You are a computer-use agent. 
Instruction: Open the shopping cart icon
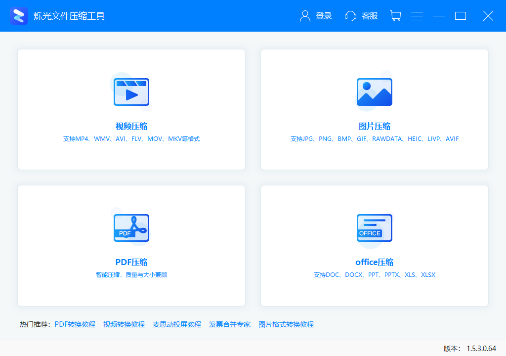coord(395,16)
